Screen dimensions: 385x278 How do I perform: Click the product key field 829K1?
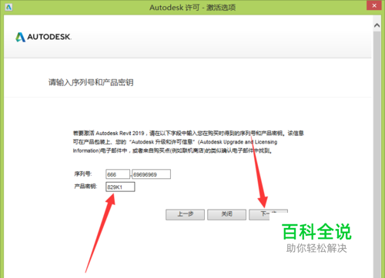(x=120, y=187)
